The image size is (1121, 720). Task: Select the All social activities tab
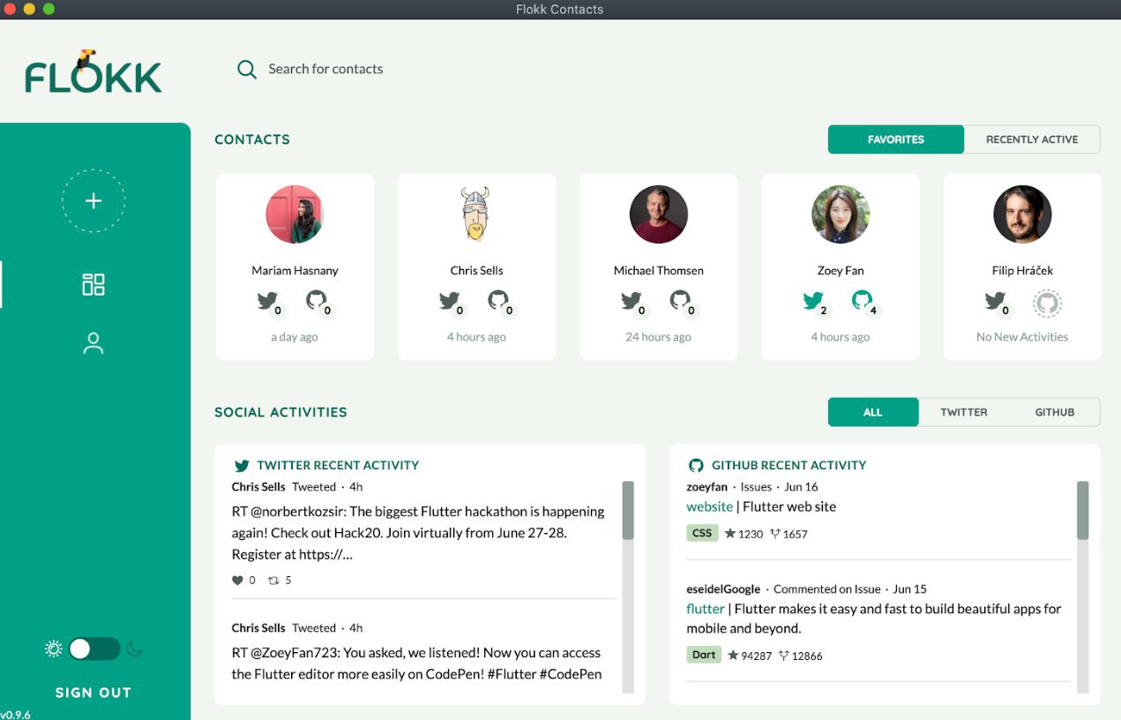(x=873, y=412)
